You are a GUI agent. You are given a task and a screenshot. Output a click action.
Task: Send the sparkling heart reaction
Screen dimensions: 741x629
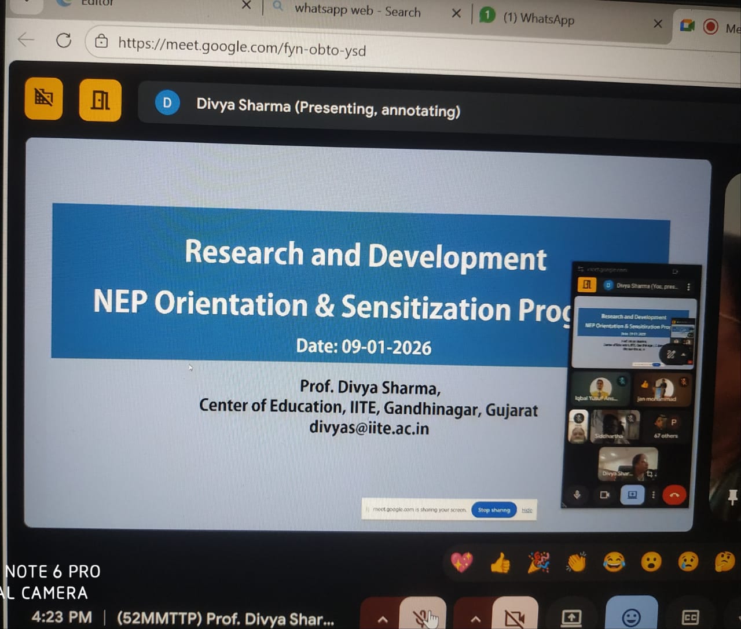point(461,561)
